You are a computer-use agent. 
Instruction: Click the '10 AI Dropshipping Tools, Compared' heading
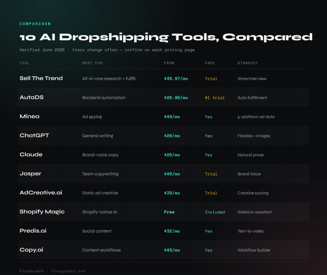tap(166, 37)
